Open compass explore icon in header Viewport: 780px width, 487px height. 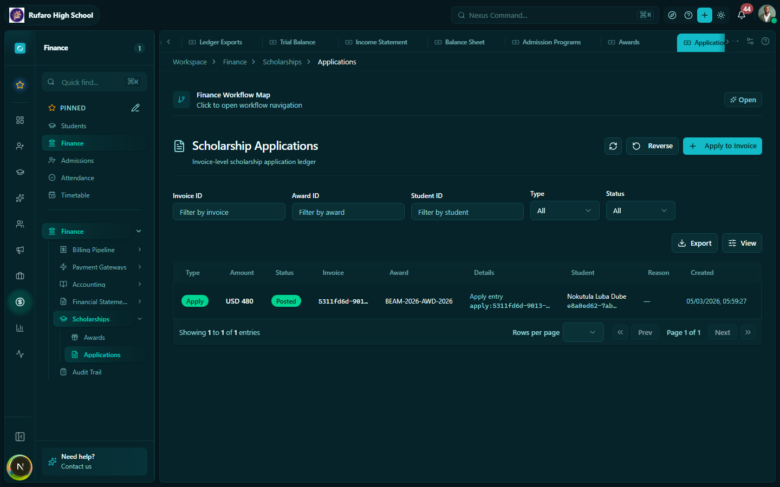(672, 15)
